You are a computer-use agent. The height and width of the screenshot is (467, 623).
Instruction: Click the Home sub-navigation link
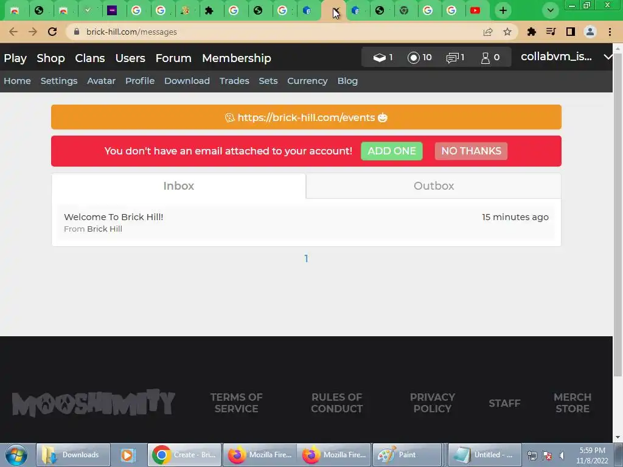18,81
